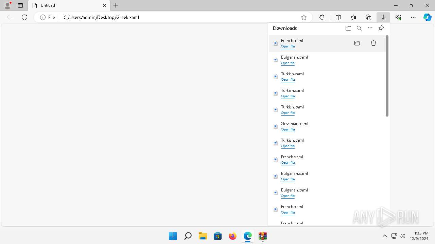Viewport: 435px width, 244px height.
Task: Open file link under first Bulgarian.xaml
Action: click(288, 63)
